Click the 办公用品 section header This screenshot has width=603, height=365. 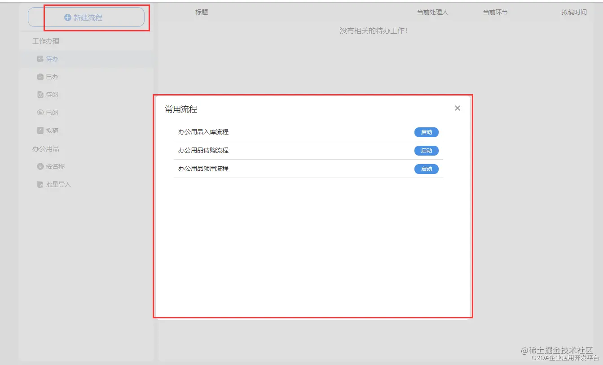click(46, 148)
